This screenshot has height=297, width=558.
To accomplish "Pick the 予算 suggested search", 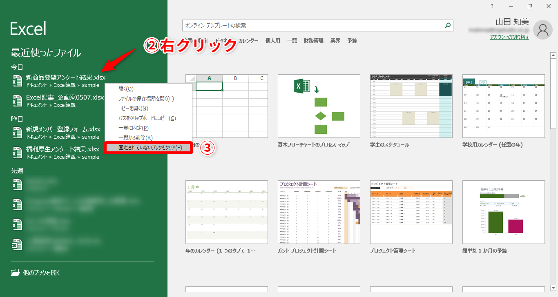I will (x=352, y=41).
